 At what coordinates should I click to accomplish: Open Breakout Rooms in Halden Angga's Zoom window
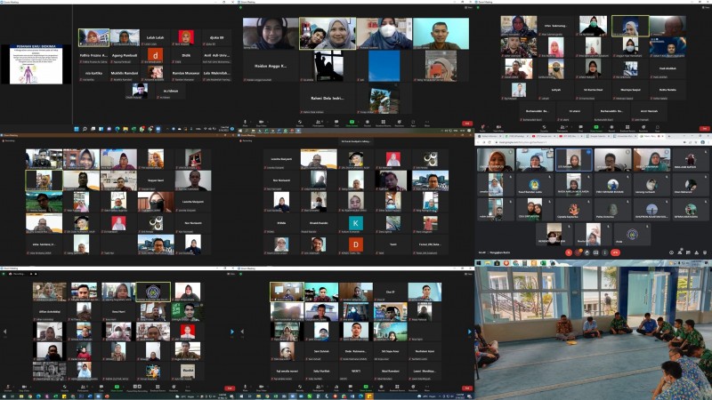pos(384,121)
